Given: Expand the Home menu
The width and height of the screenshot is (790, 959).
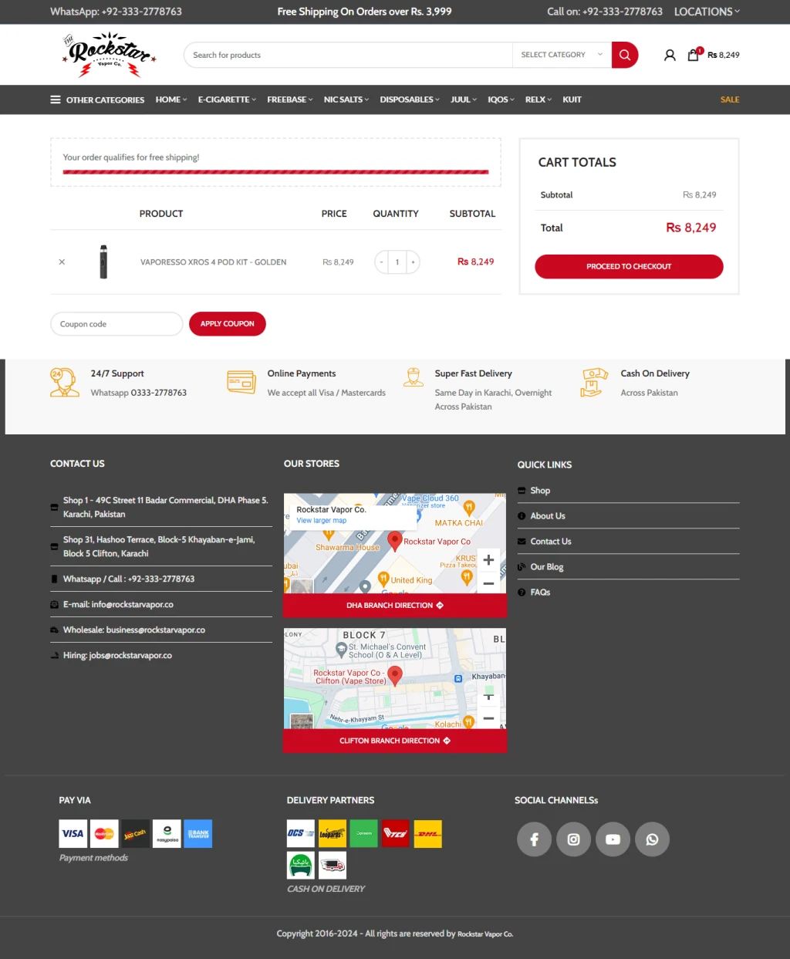Looking at the screenshot, I should 171,100.
